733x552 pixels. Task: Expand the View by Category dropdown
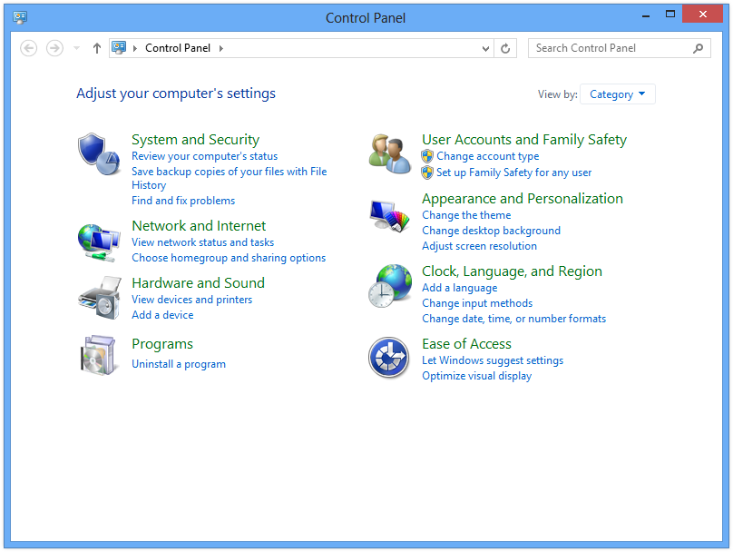click(617, 94)
